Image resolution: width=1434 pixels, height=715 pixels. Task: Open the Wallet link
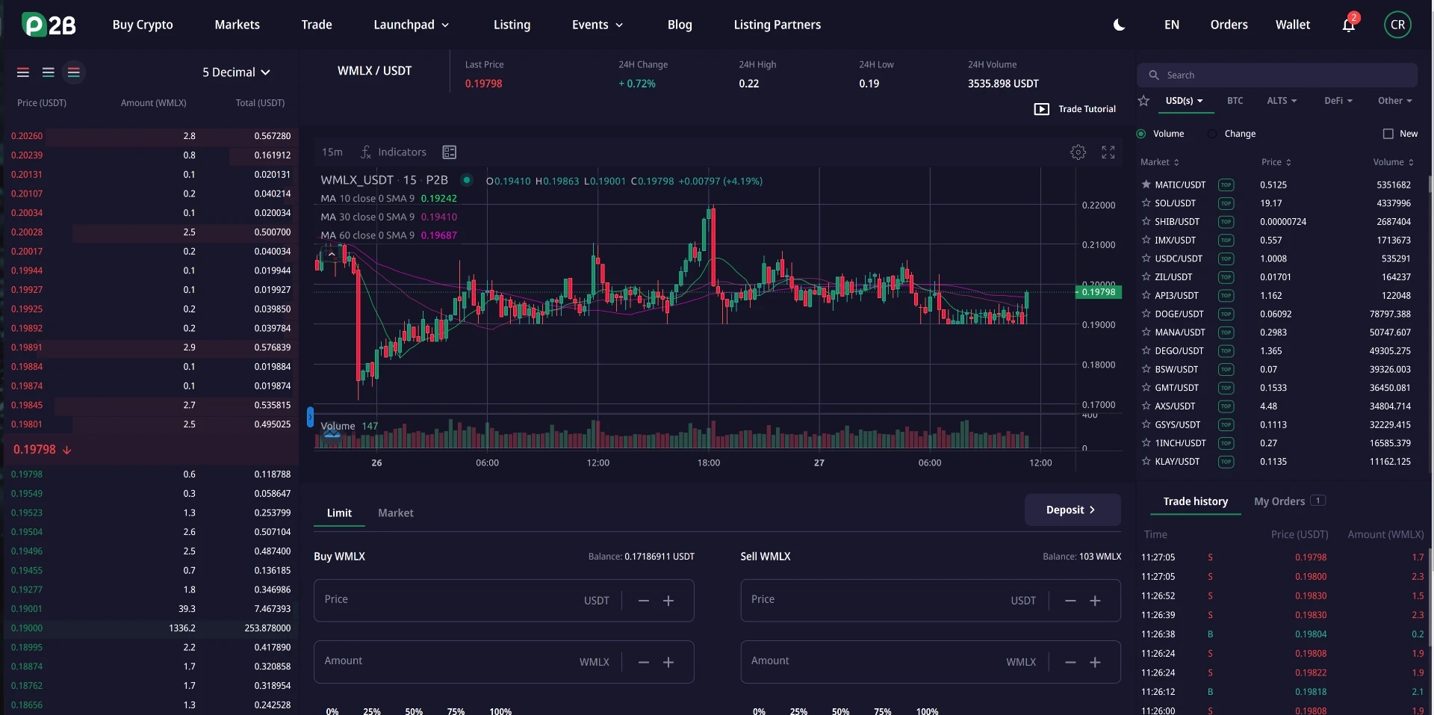click(1293, 25)
